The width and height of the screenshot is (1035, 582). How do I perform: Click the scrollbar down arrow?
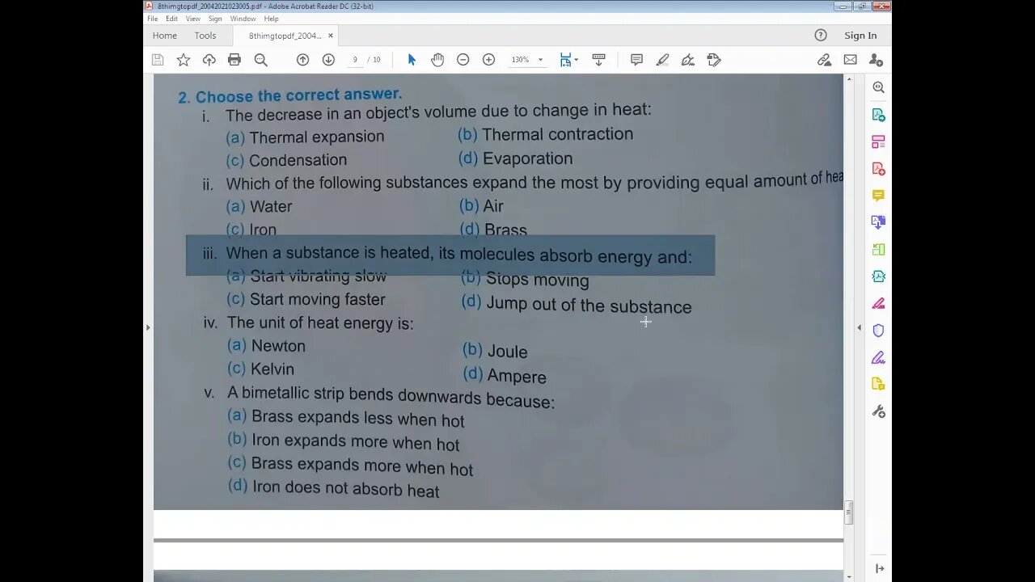coord(848,576)
